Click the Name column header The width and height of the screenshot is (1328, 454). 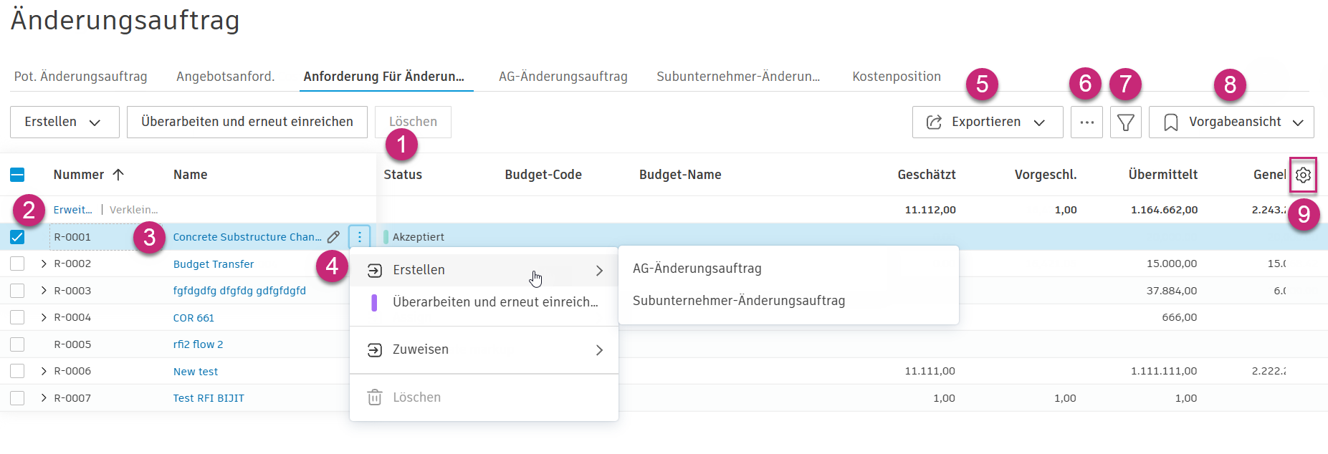coord(190,175)
